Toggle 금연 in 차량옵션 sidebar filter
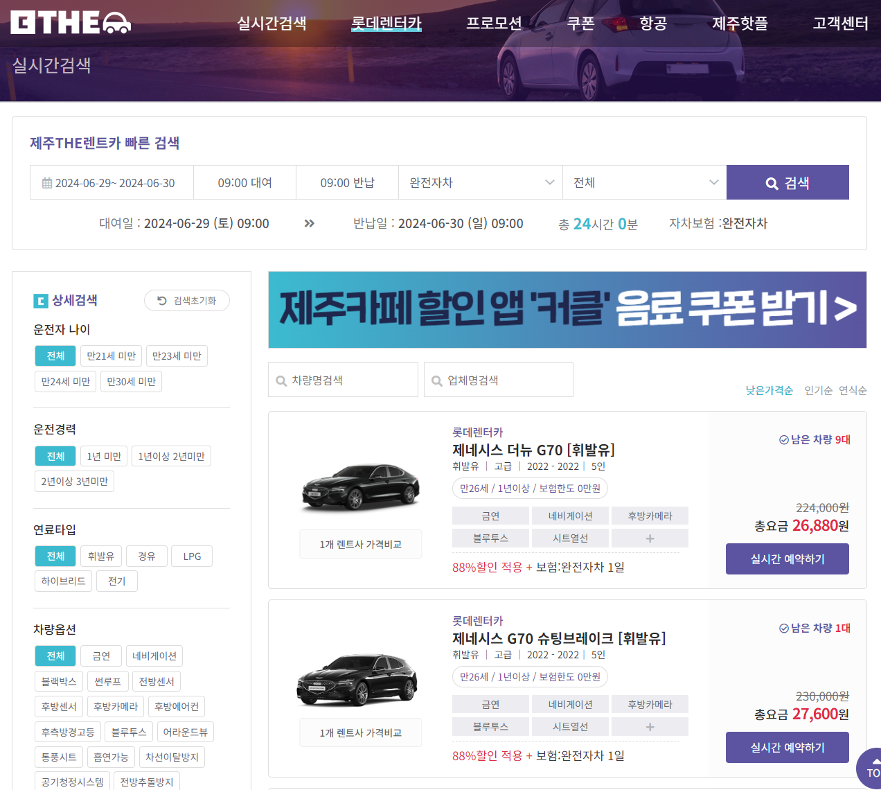The width and height of the screenshot is (881, 790). click(101, 656)
